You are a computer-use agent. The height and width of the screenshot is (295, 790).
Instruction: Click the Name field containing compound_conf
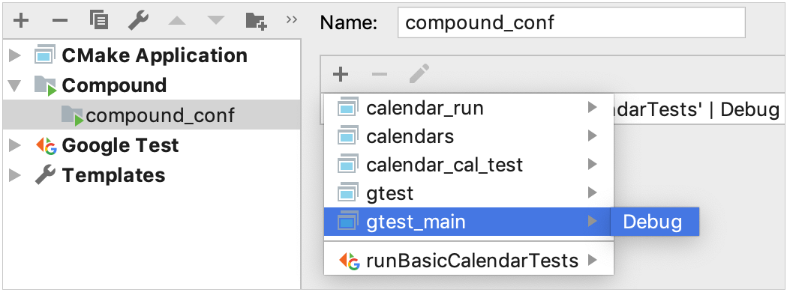(572, 22)
